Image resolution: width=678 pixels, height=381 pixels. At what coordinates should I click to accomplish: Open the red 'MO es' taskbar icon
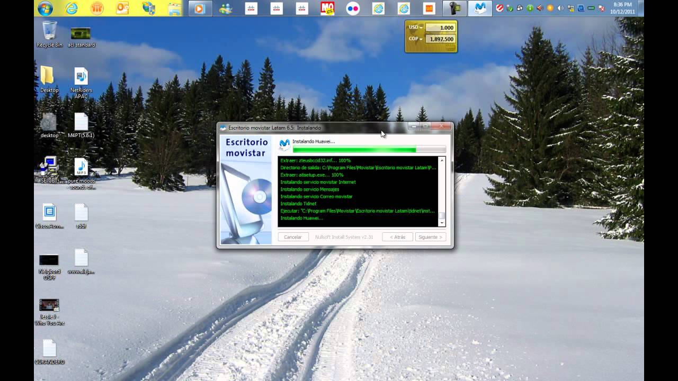pyautogui.click(x=327, y=8)
